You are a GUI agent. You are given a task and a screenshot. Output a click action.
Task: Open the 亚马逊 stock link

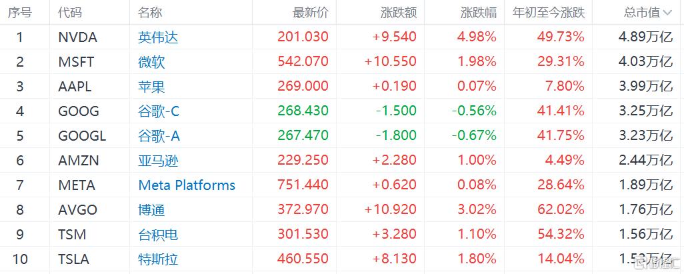158,161
